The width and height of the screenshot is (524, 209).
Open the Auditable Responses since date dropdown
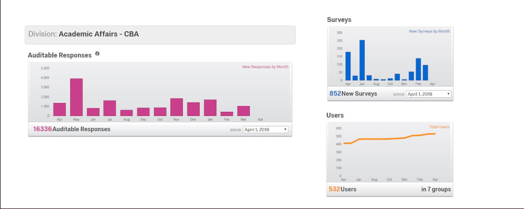(265, 130)
